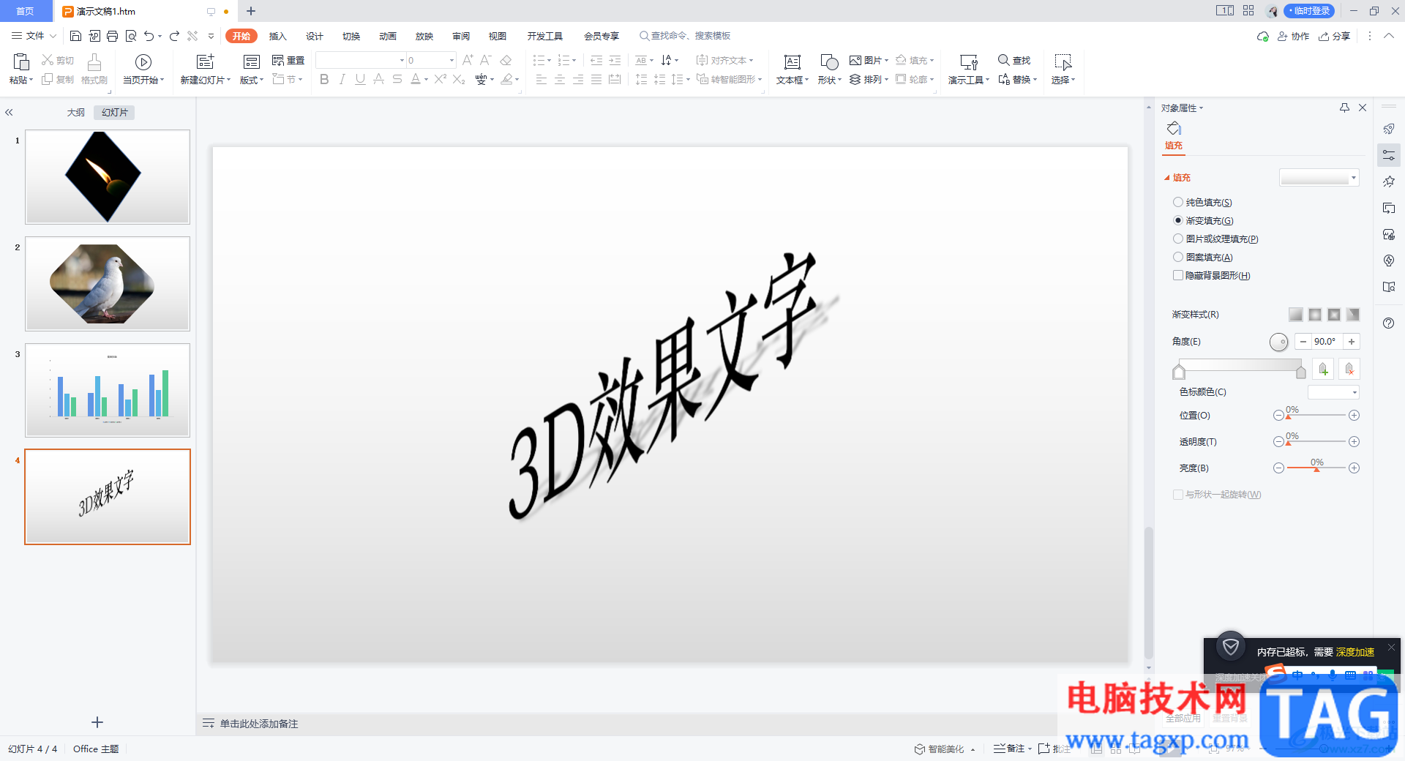Select Picture or texture fill option
Image resolution: width=1405 pixels, height=761 pixels.
pos(1178,239)
